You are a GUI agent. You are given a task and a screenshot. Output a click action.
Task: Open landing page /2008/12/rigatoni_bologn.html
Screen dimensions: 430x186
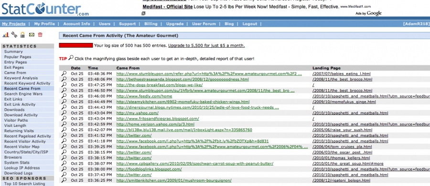[x=341, y=180]
